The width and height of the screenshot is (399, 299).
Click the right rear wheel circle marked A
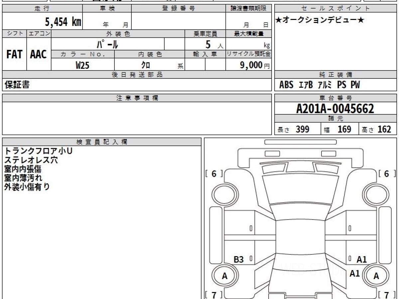point(376,276)
